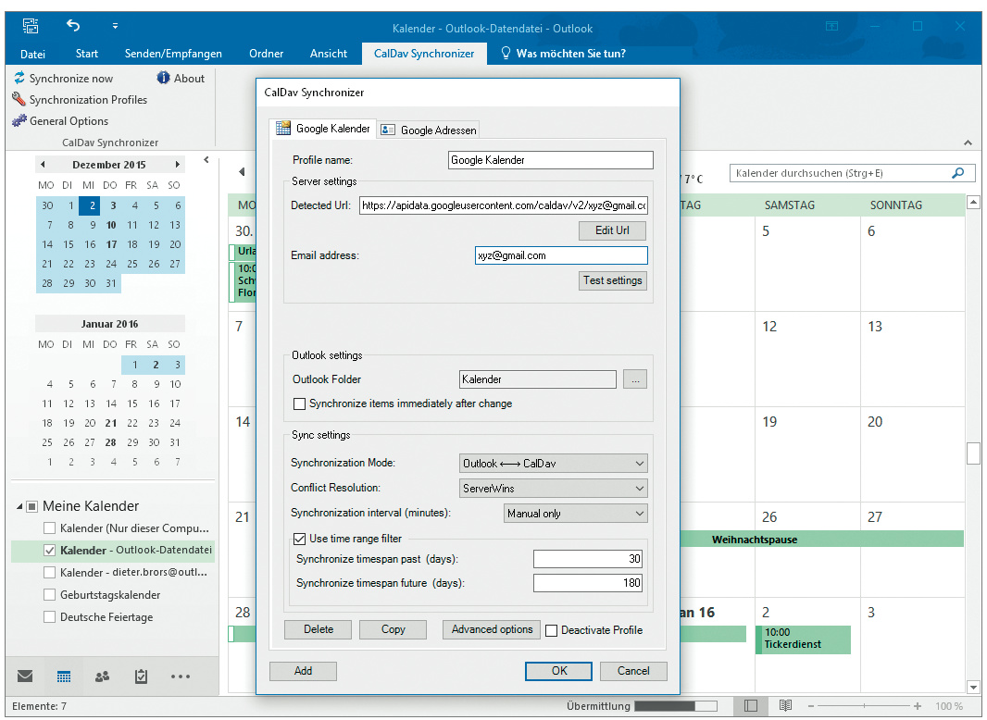Browse Outlook Folder with ellipsis button
The width and height of the screenshot is (987, 720).
point(635,379)
